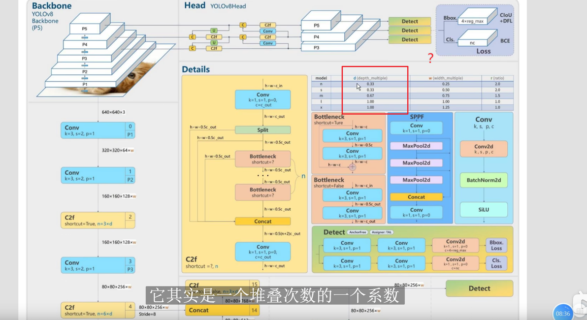The width and height of the screenshot is (587, 320).
Task: Click the Cls. Loss block
Action: click(496, 263)
